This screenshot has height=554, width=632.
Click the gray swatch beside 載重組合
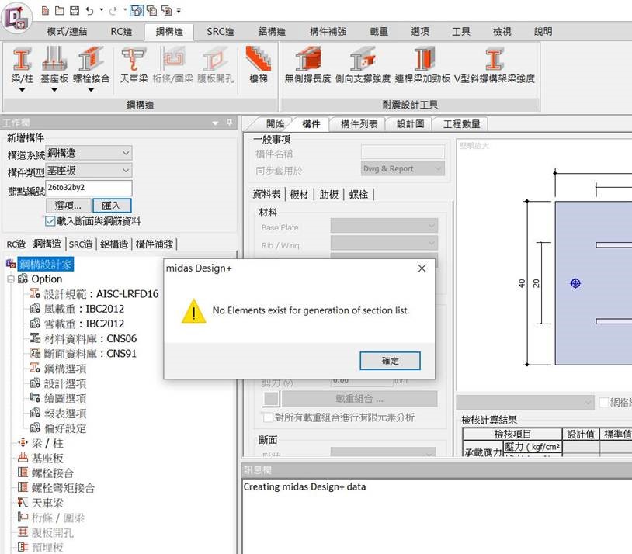[x=271, y=399]
